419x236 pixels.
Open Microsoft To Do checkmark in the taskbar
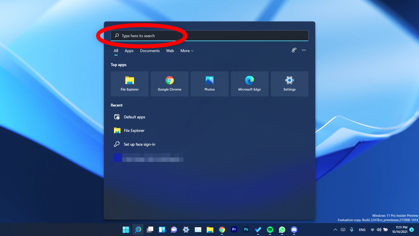coord(258,230)
